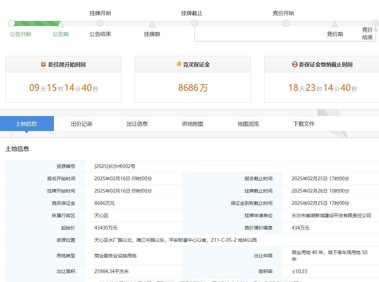Open the 供地附图 tab
Image resolution: width=379 pixels, height=282 pixels.
click(x=193, y=124)
